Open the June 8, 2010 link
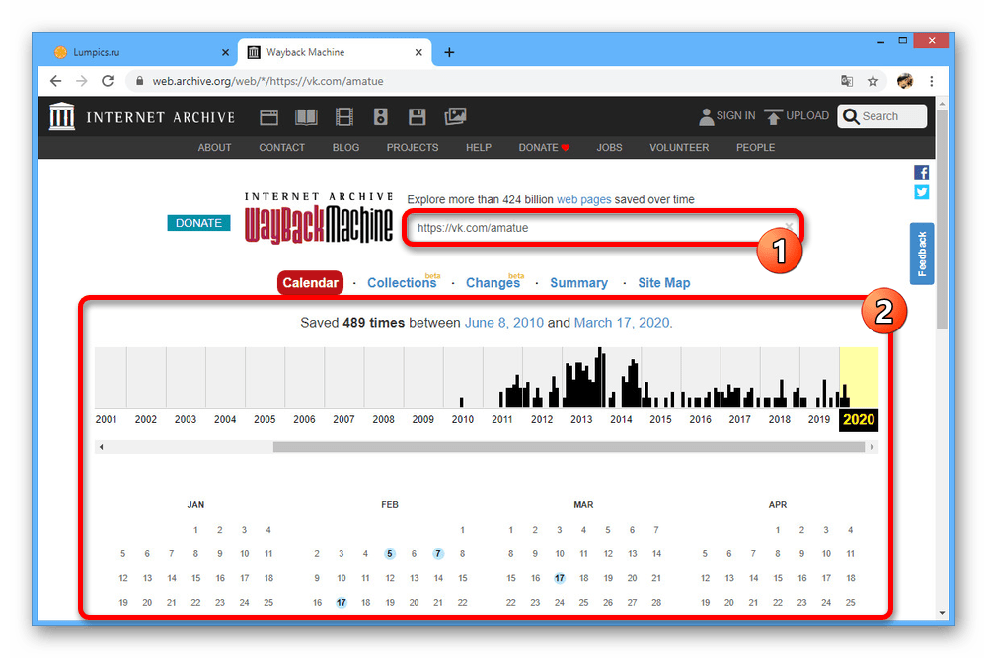 coord(503,323)
